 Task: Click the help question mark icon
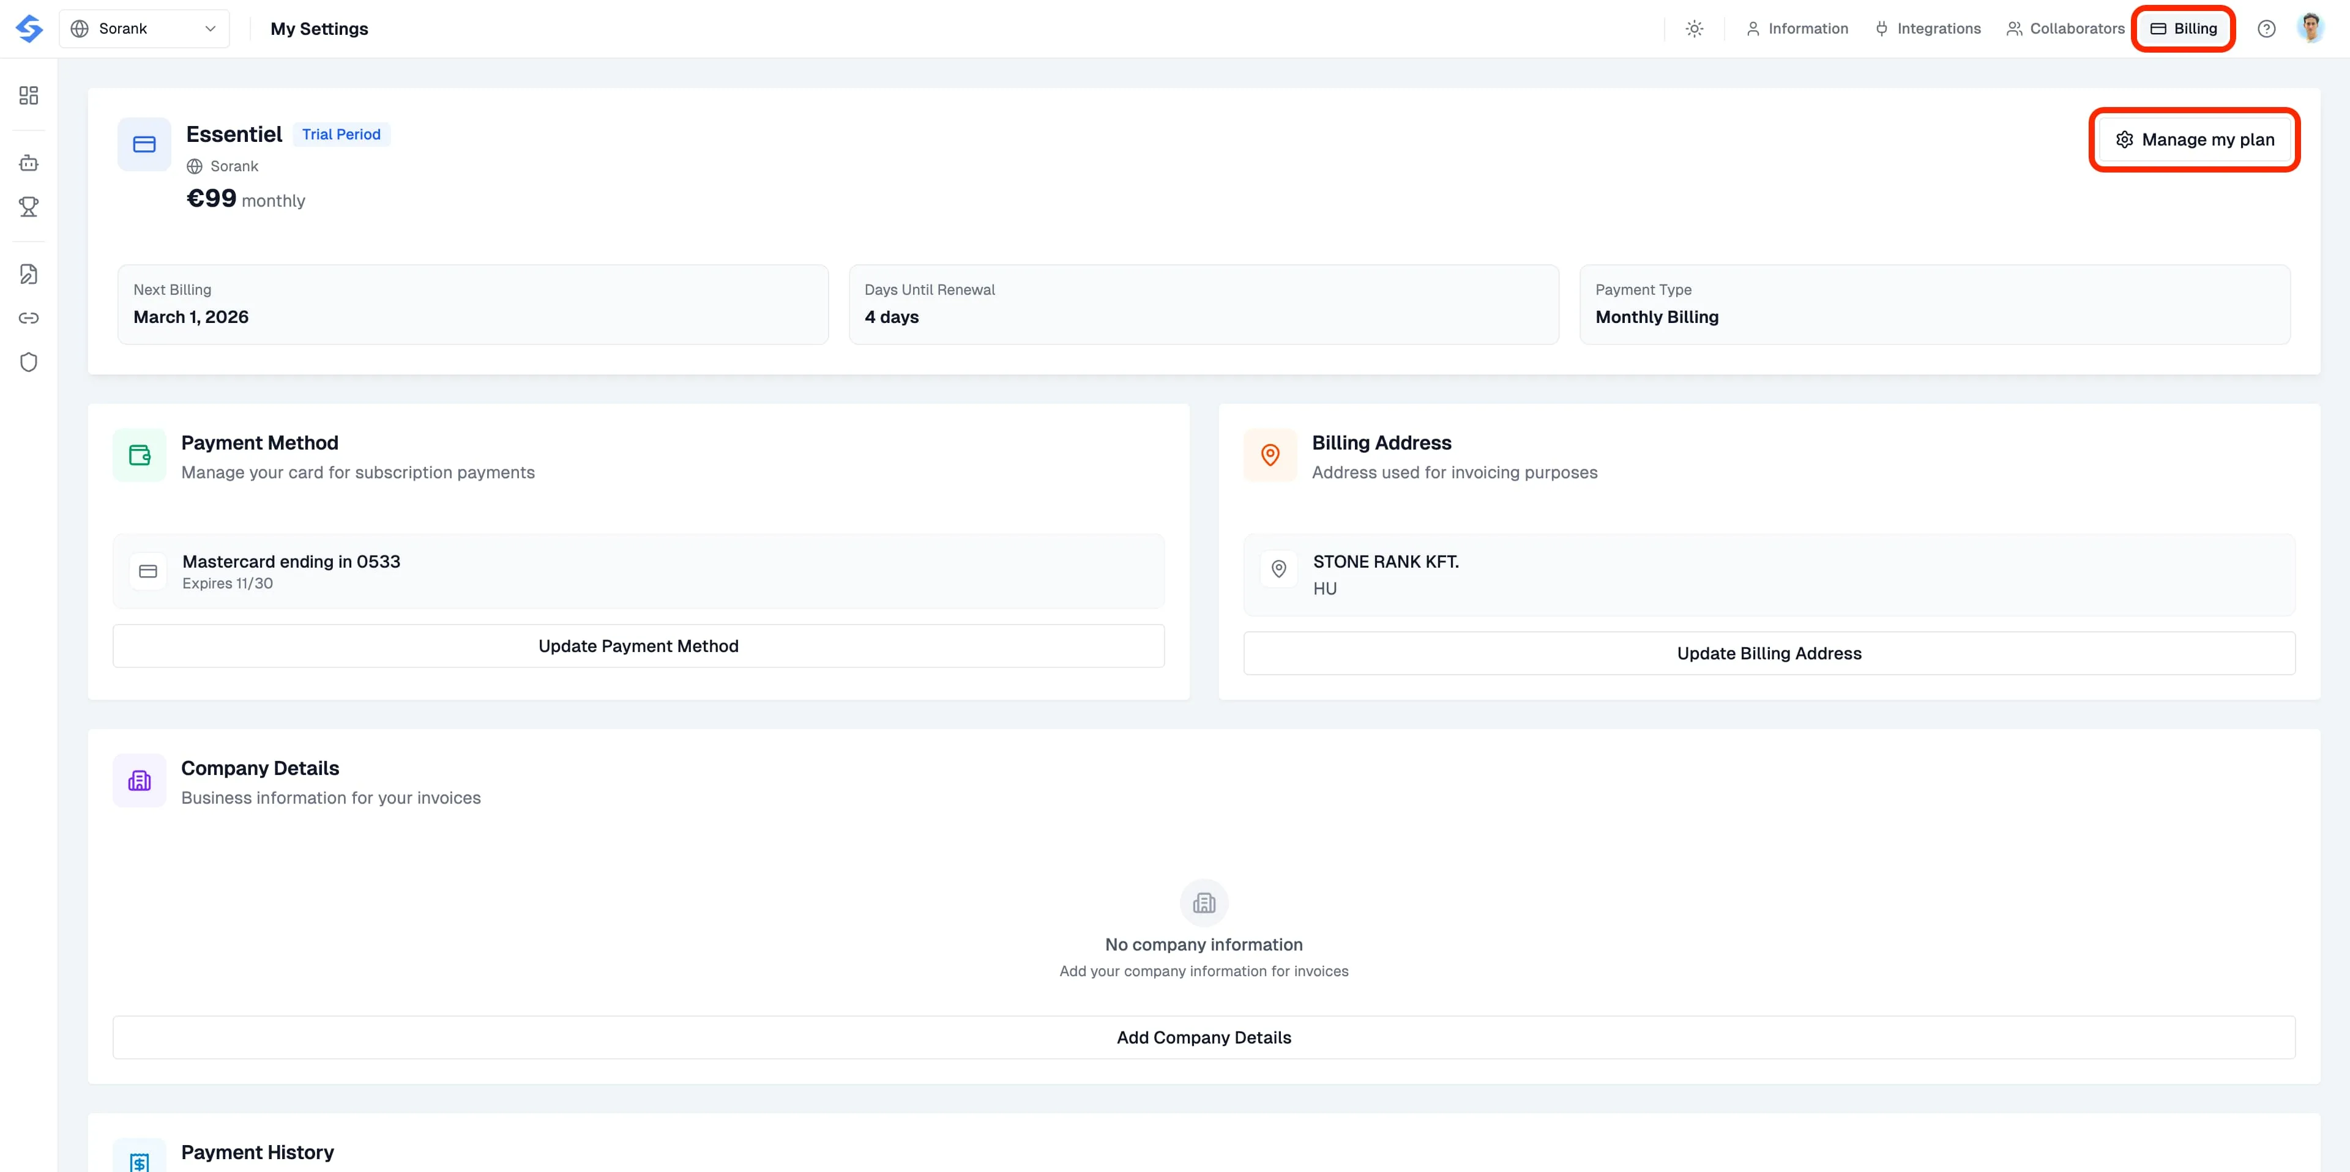tap(2266, 28)
